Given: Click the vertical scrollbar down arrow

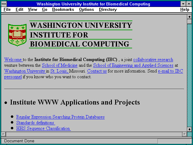Looking at the screenshot, I should coord(189,129).
